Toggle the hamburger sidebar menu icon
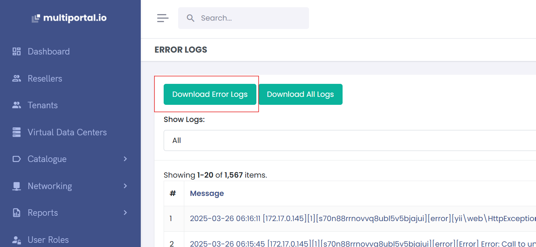This screenshot has height=247, width=536. (x=163, y=18)
